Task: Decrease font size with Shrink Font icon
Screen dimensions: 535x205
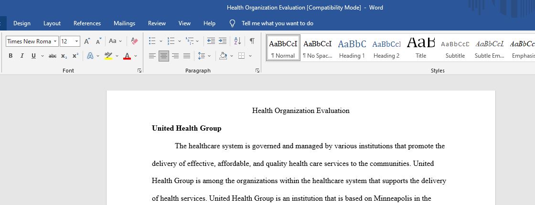Action: point(98,41)
